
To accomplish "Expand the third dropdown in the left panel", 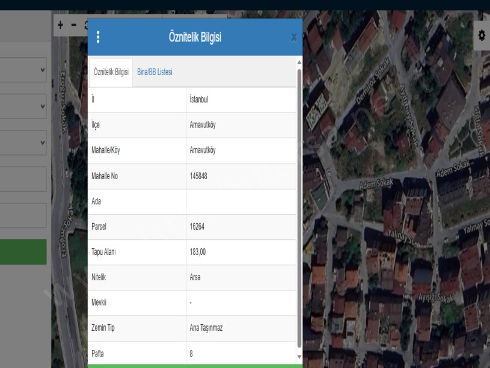I will pyautogui.click(x=23, y=143).
